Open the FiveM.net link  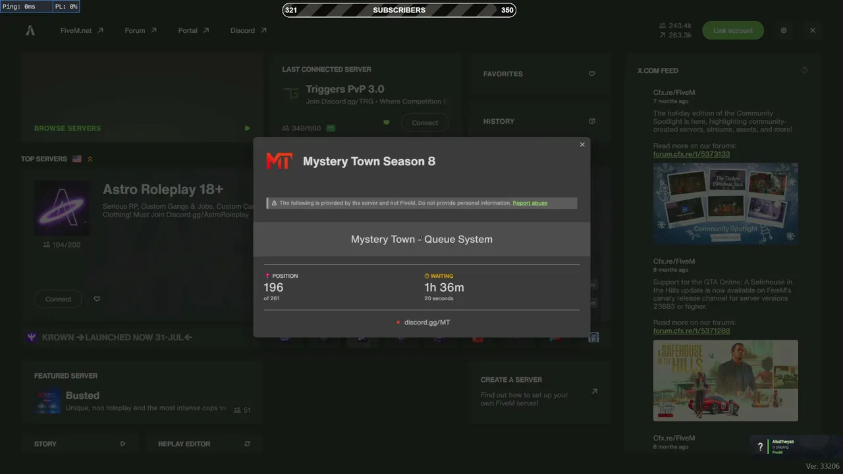tap(82, 30)
